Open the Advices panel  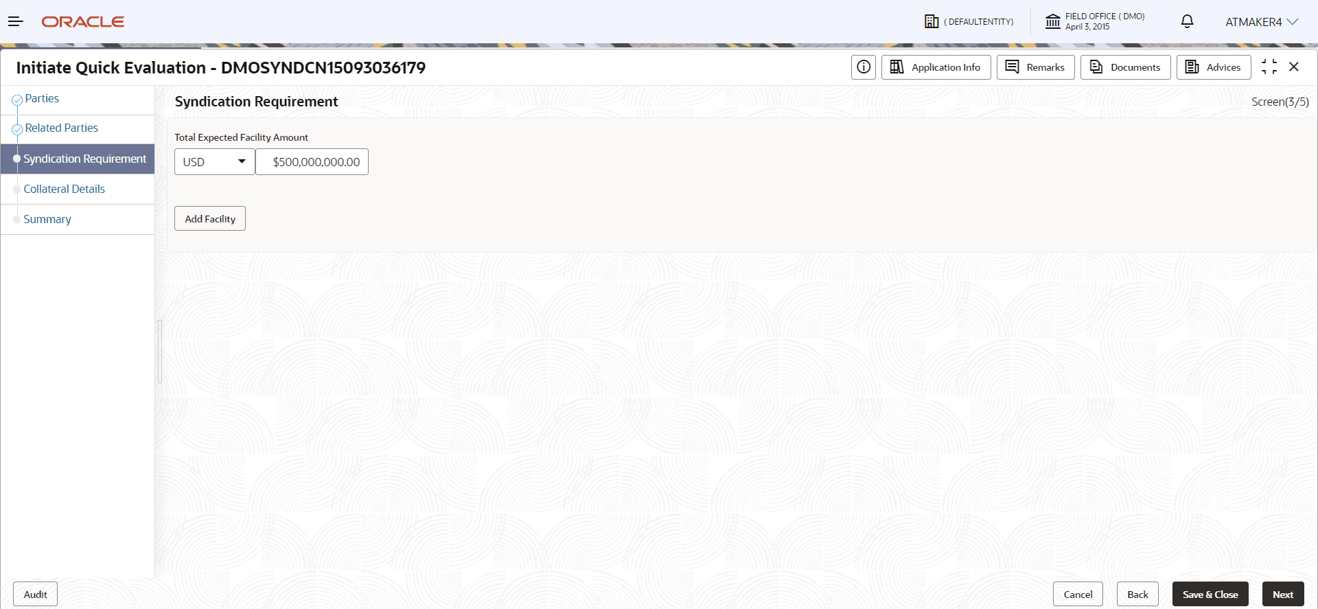coord(1214,67)
